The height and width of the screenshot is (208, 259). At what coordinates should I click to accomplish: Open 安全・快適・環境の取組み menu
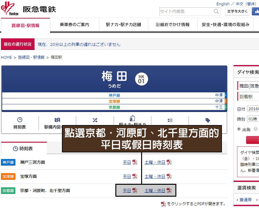[x=225, y=25]
